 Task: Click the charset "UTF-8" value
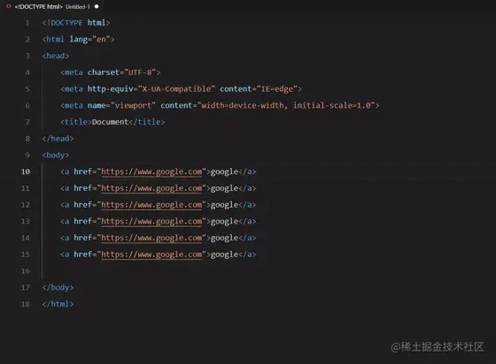[x=140, y=72]
